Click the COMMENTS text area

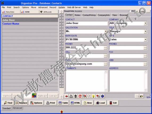coord(85,81)
